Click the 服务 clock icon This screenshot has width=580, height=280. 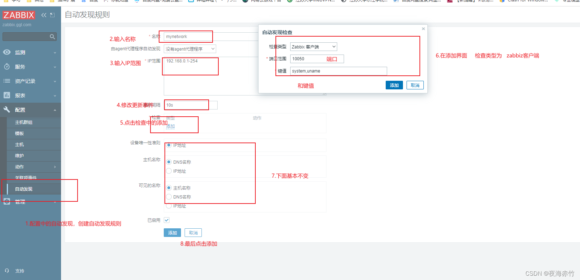point(7,66)
